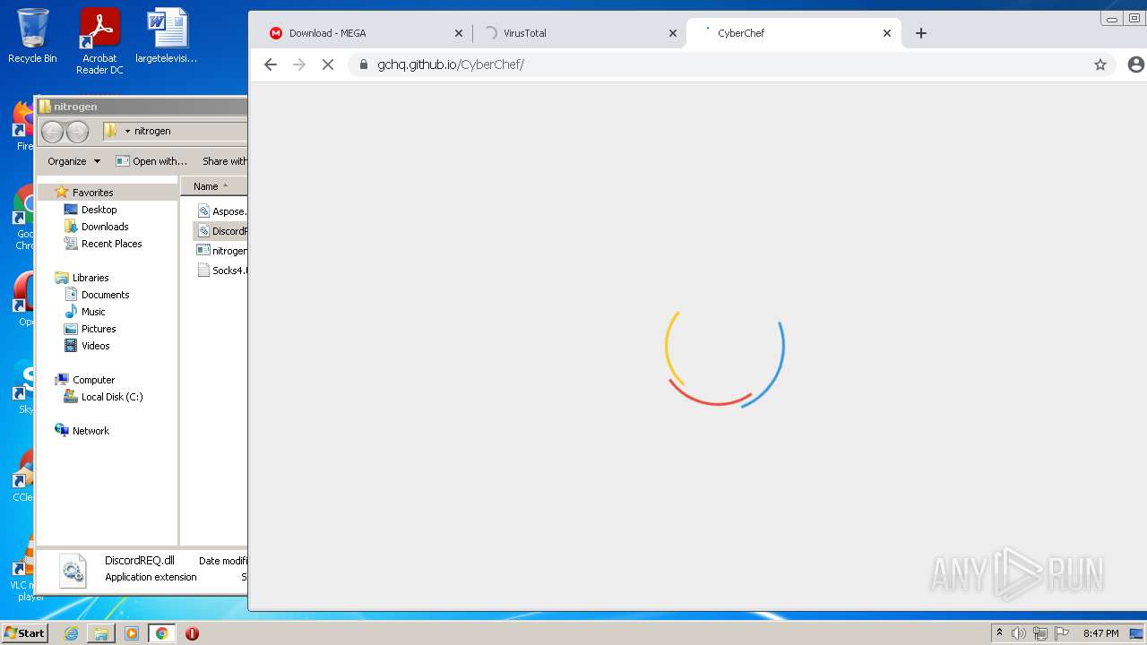Click the Explorer forward button in nitrogen window

click(x=78, y=132)
